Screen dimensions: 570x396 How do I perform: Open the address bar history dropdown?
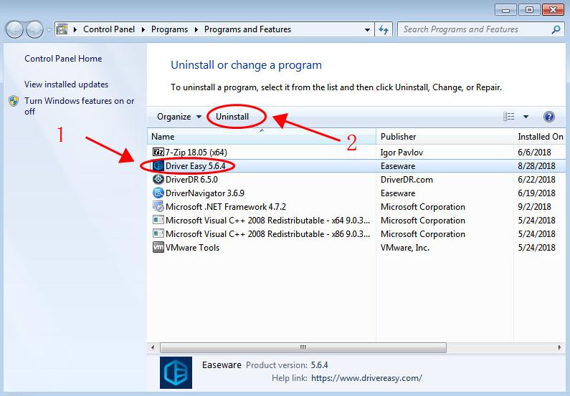click(368, 30)
